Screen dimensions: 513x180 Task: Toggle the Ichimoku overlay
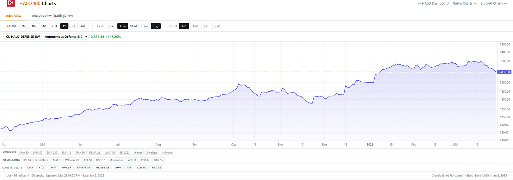coord(167,153)
